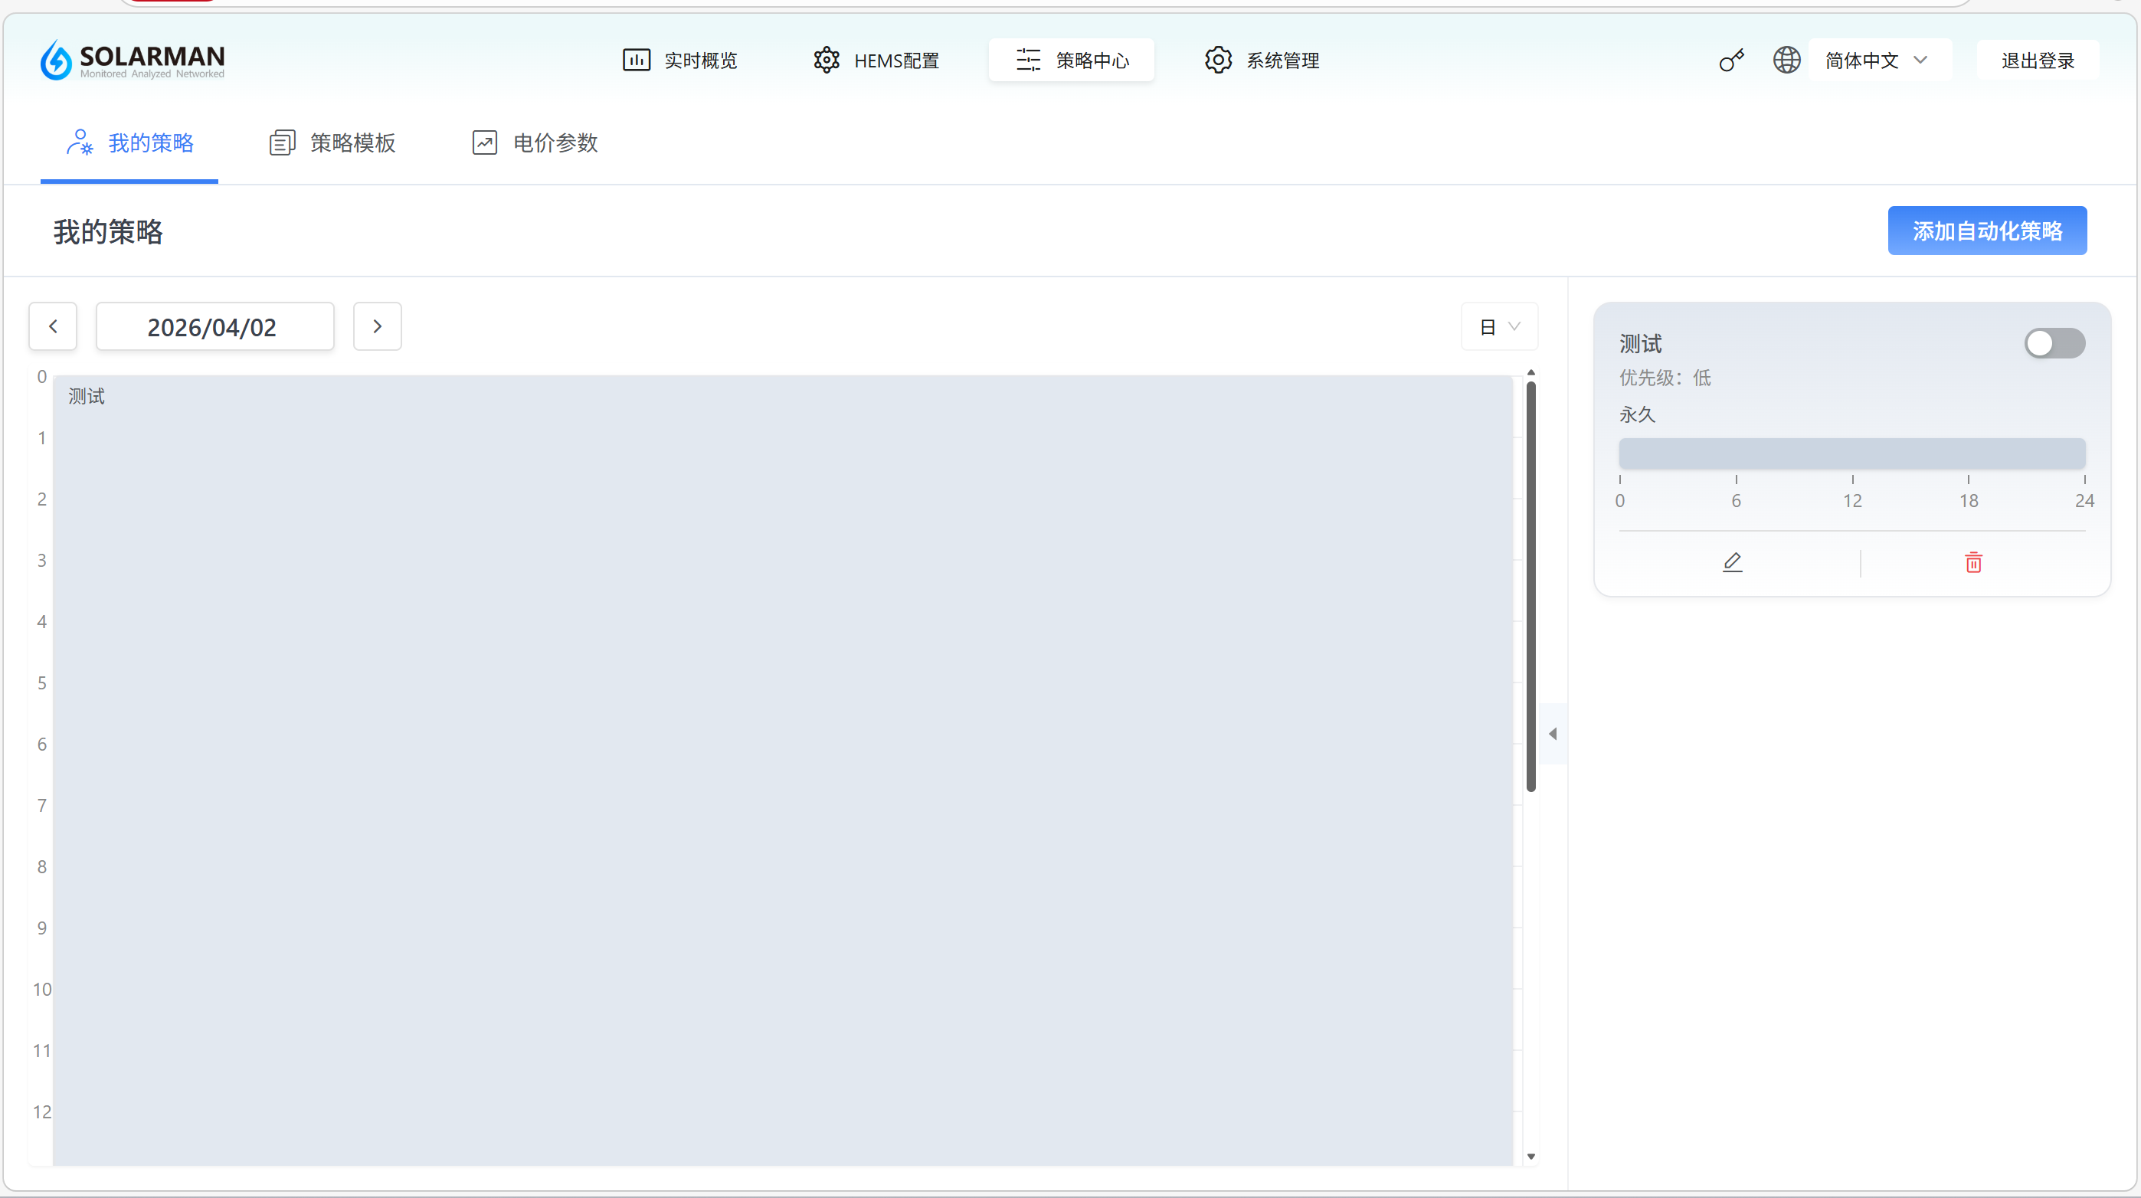
Task: Collapse the right strategy panel arrow
Action: click(x=1553, y=733)
